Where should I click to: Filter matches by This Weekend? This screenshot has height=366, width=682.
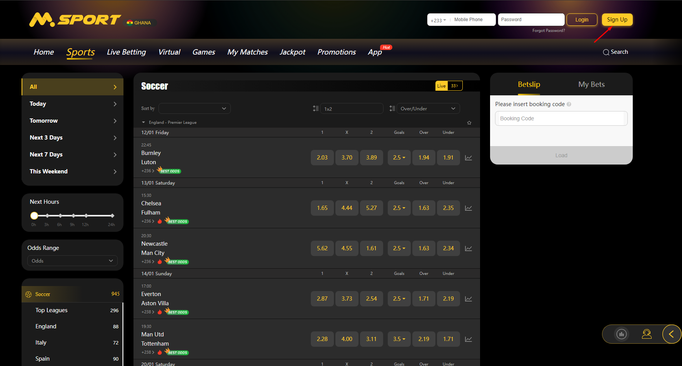tap(72, 171)
